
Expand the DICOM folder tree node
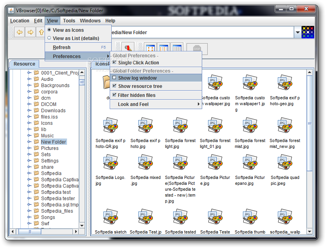point(29,104)
